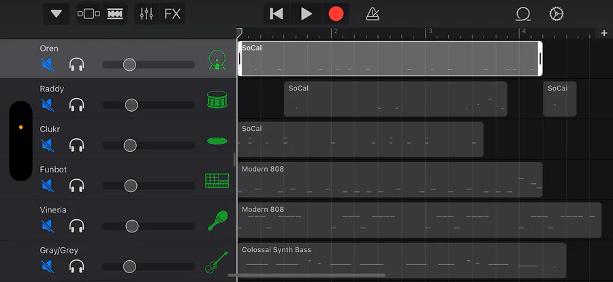613x282 pixels.
Task: Unmute the Vineria track
Action: pos(48,226)
